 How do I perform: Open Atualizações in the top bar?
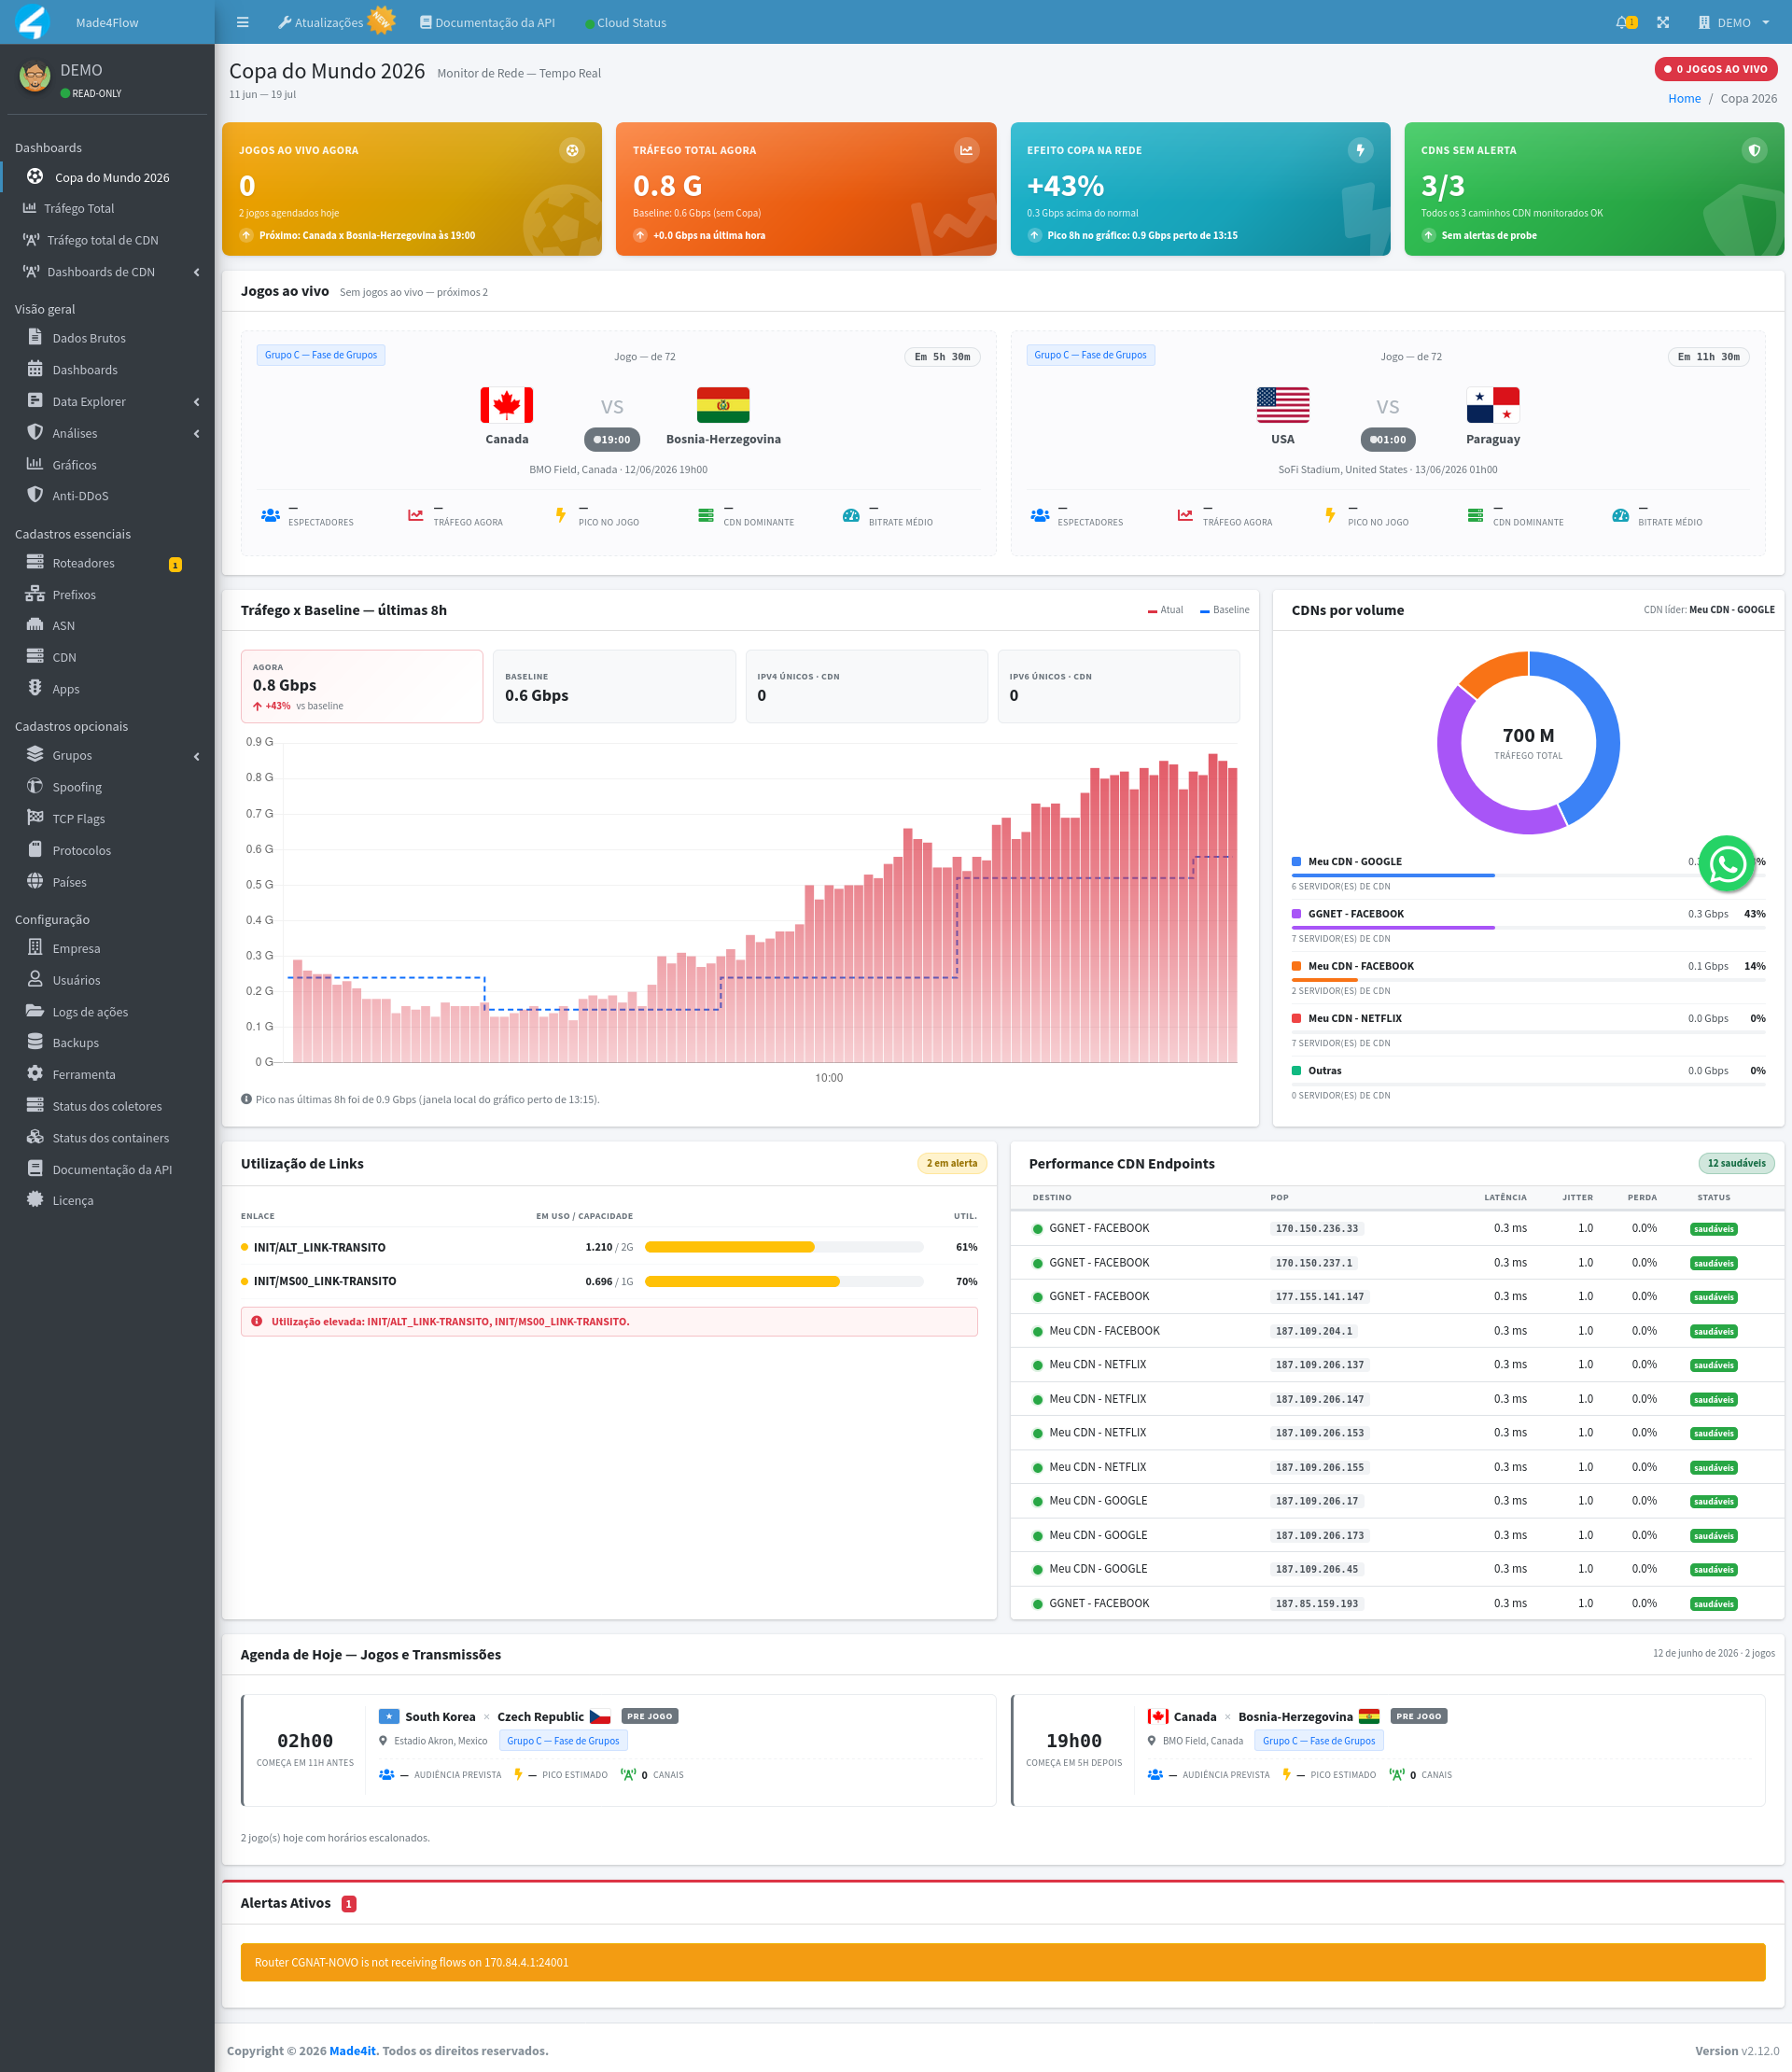[x=320, y=22]
